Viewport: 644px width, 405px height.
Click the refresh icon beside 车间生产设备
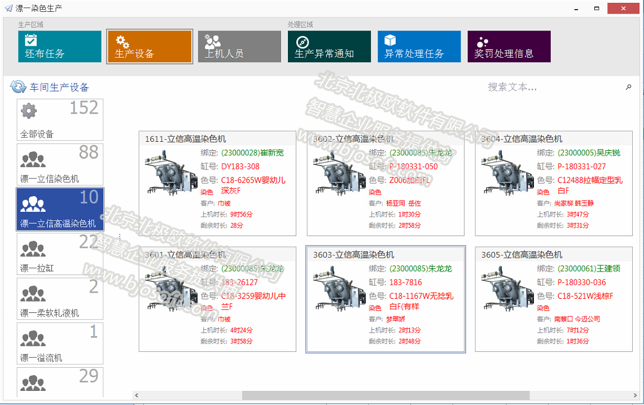(x=18, y=87)
